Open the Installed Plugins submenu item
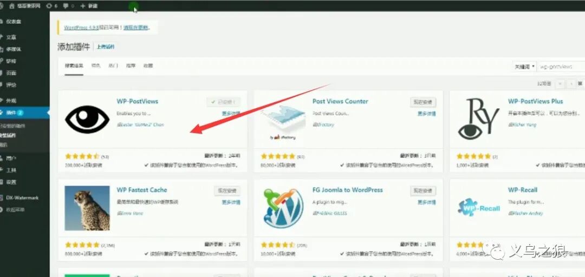The height and width of the screenshot is (277, 585). [12, 126]
